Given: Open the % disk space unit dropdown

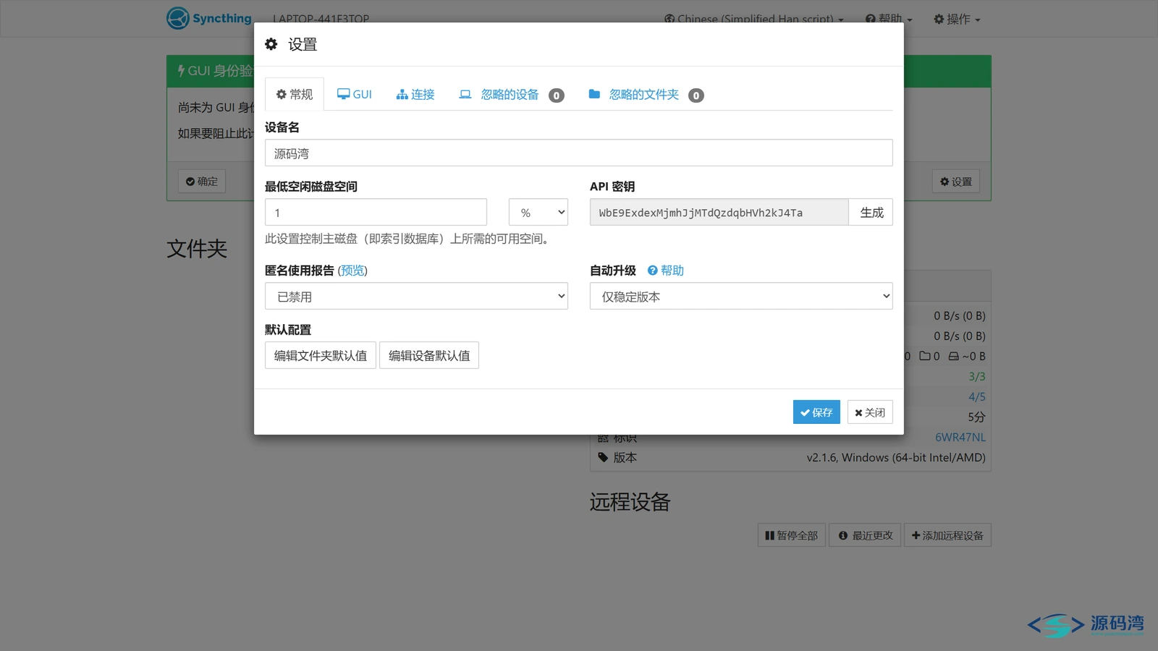Looking at the screenshot, I should (538, 213).
